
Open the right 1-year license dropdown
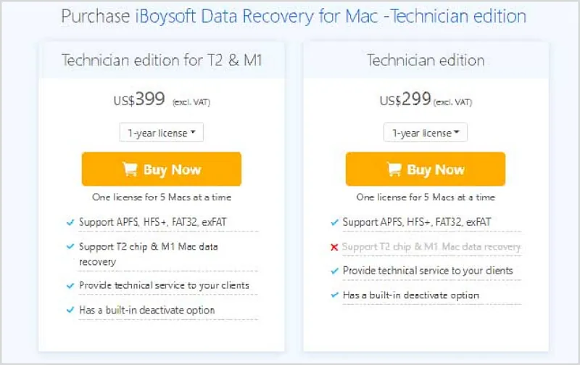(426, 133)
